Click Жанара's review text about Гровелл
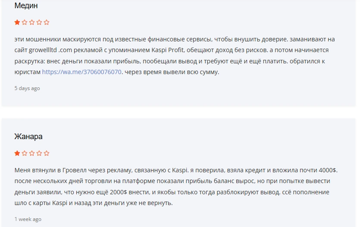360x227 pixels. click(176, 187)
